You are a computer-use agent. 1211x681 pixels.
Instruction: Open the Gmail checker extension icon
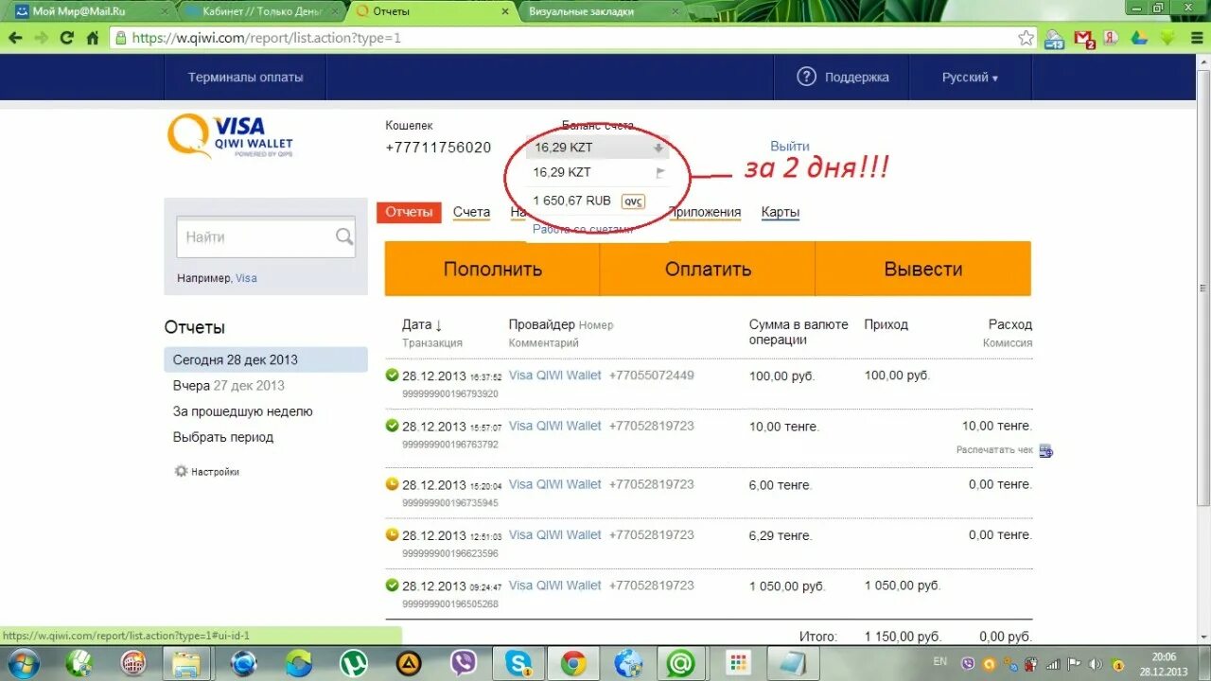point(1085,39)
